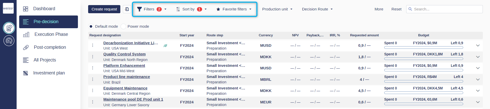Click the Decarbonization Initiative budget progress bar
This screenshot has width=490, height=109.
[424, 48]
